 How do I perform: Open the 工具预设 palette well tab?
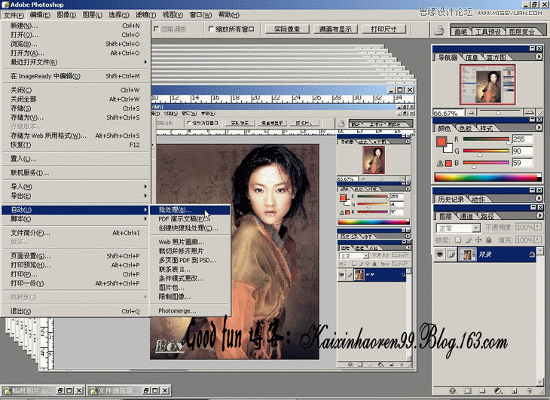click(x=488, y=31)
